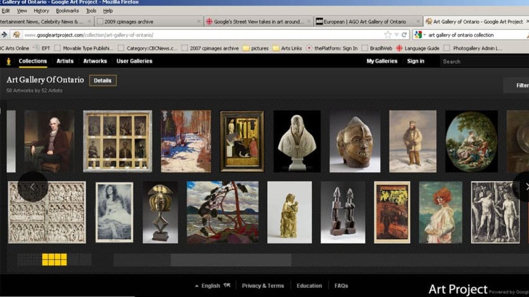
Task: Open the Language Guide bookmark
Action: coord(418,48)
